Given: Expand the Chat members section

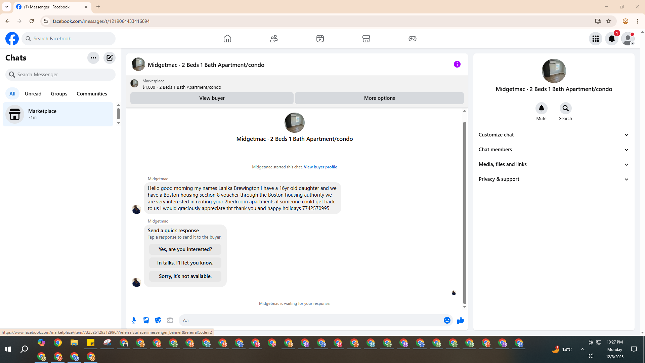Looking at the screenshot, I should (x=554, y=150).
